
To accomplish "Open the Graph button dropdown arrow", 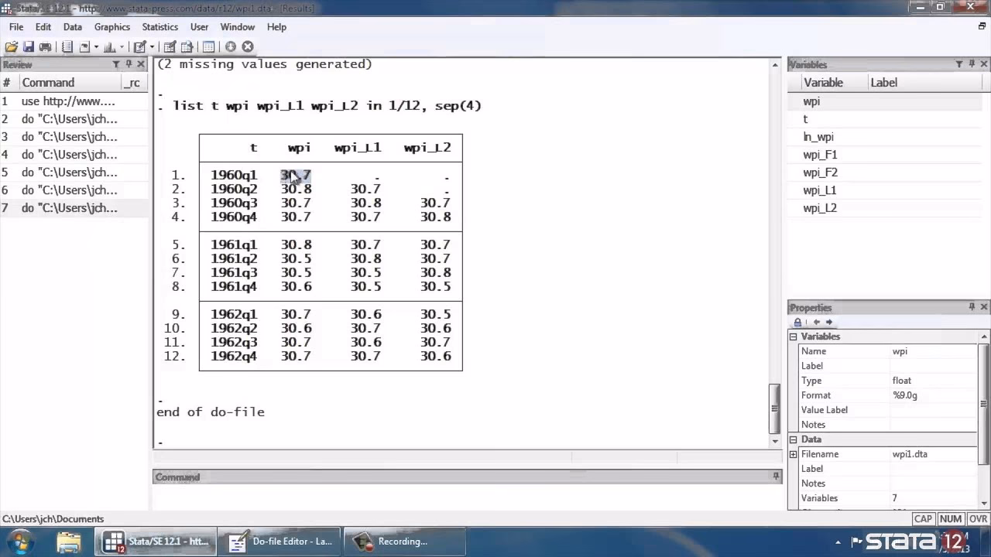I will point(122,46).
